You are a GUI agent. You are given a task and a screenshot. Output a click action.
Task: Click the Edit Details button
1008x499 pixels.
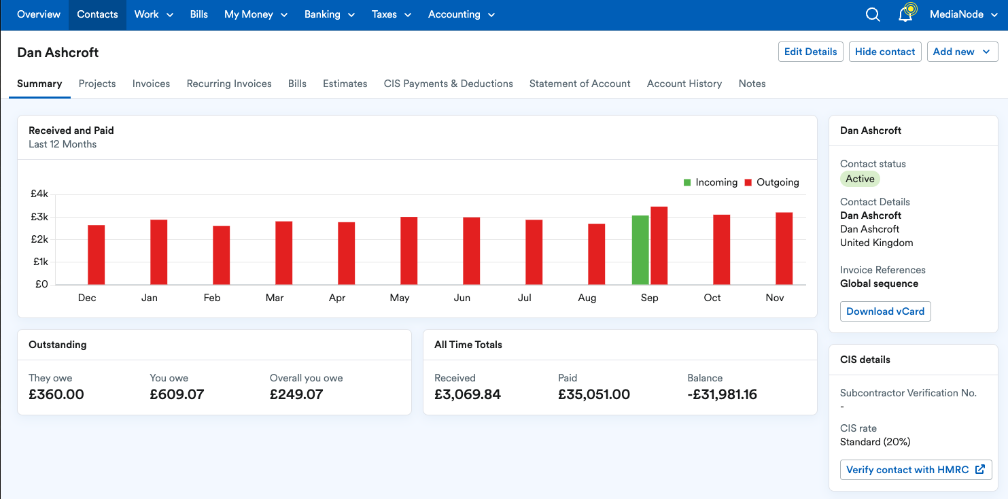point(811,52)
